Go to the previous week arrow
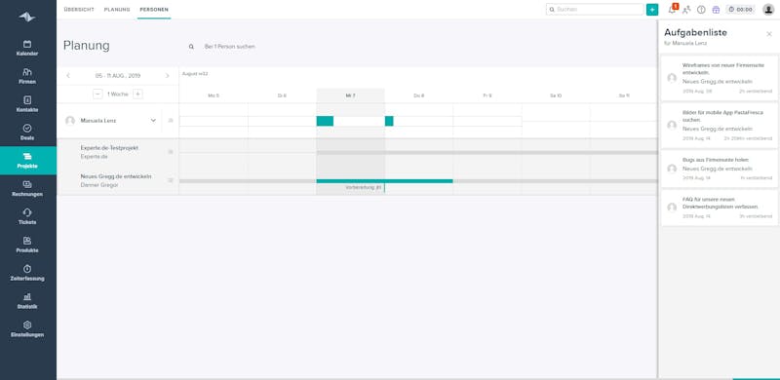Image resolution: width=780 pixels, height=380 pixels. [x=68, y=76]
